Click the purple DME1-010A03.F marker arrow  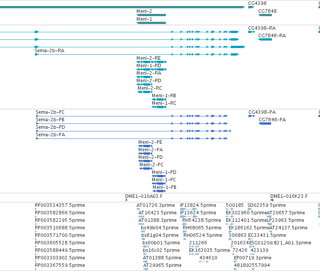126,200
